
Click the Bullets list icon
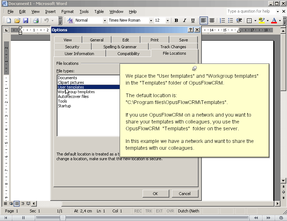tap(230, 21)
